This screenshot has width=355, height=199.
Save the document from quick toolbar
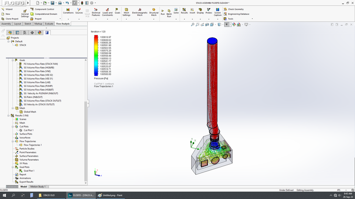[52, 3]
